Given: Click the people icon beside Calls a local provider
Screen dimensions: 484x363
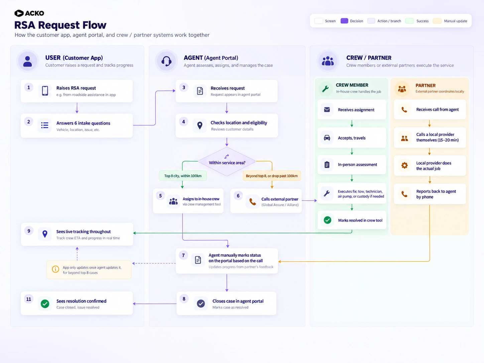Looking at the screenshot, I should coord(404,138).
